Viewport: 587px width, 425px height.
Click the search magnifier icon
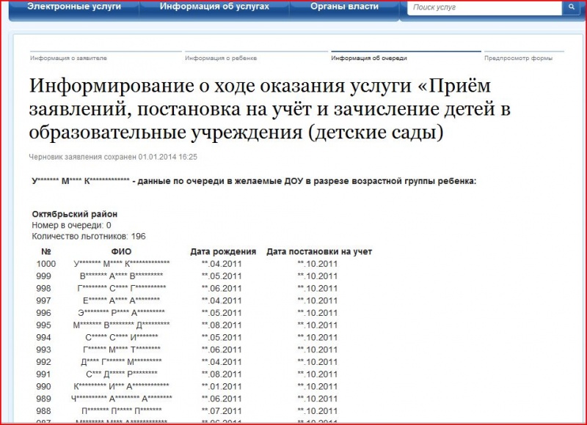pos(571,7)
